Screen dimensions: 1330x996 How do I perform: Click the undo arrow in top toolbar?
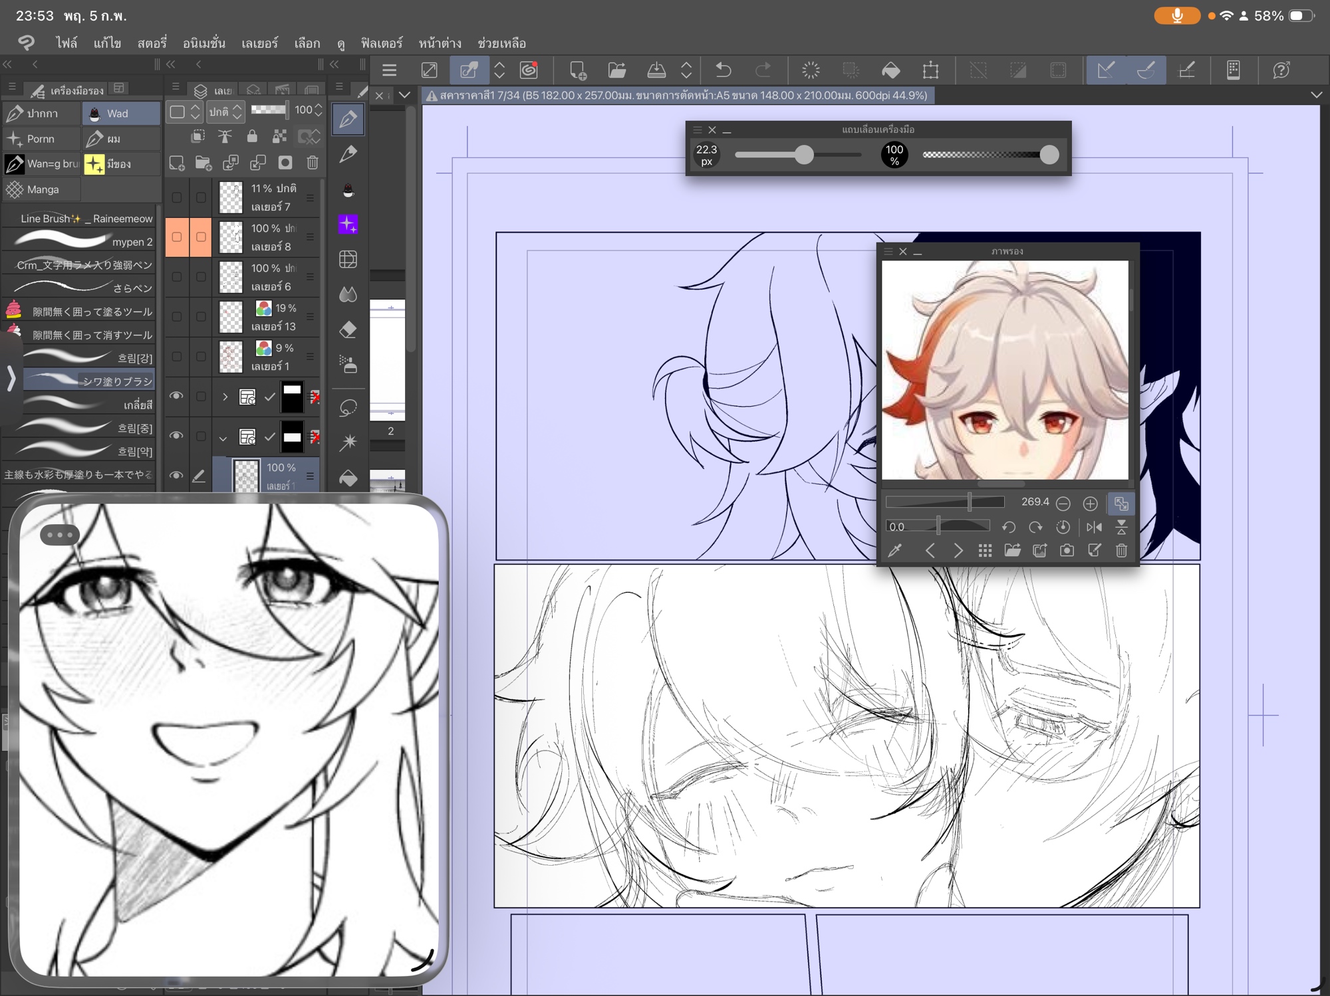(x=724, y=70)
